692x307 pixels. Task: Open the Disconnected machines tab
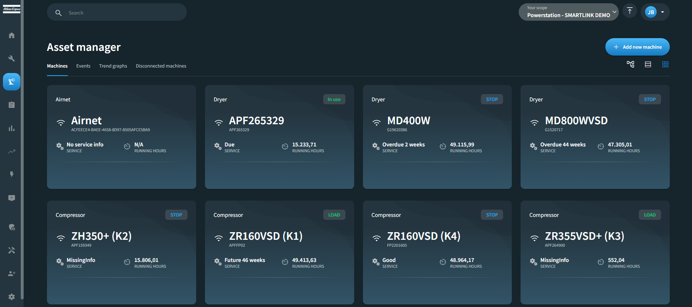(161, 66)
